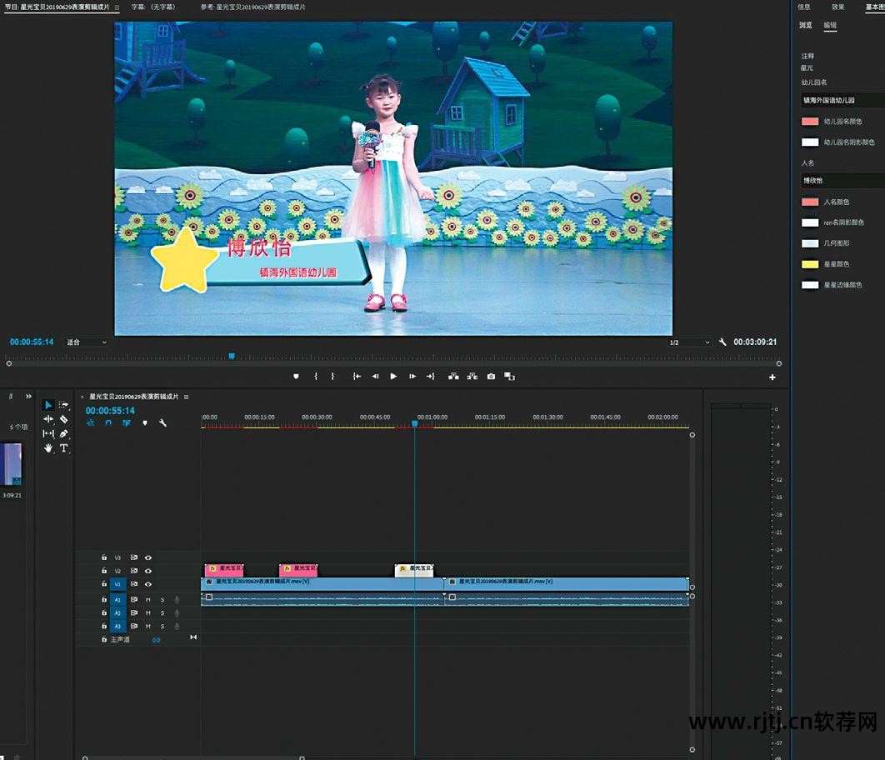The height and width of the screenshot is (760, 885).
Task: Expand the project panel overflow chevrons
Action: pyautogui.click(x=28, y=397)
